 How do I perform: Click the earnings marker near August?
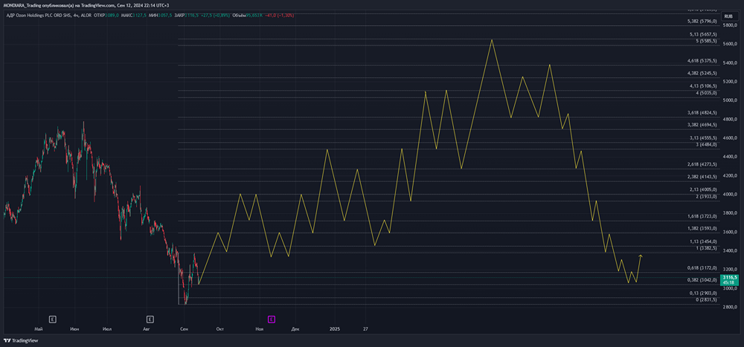(x=150, y=319)
